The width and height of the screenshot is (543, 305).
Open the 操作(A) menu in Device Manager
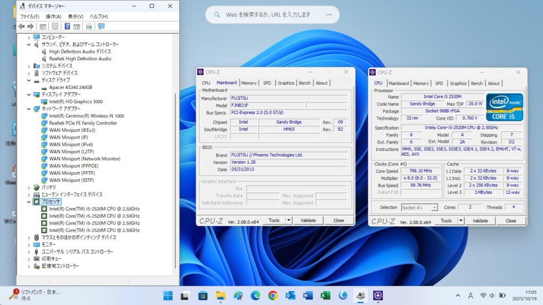54,16
